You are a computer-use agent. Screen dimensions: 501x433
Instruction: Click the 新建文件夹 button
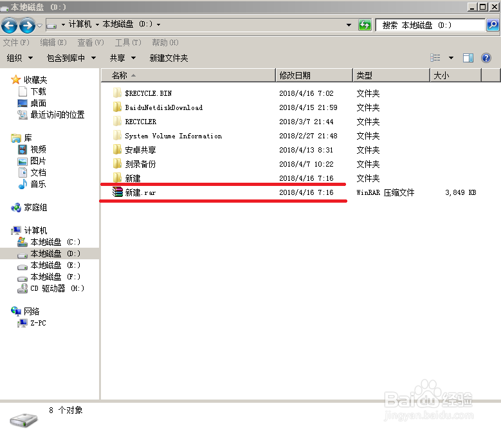(169, 58)
